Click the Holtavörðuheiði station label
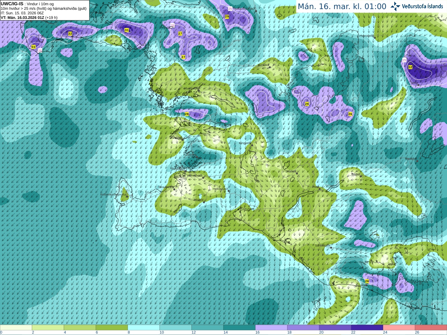 [244, 8]
